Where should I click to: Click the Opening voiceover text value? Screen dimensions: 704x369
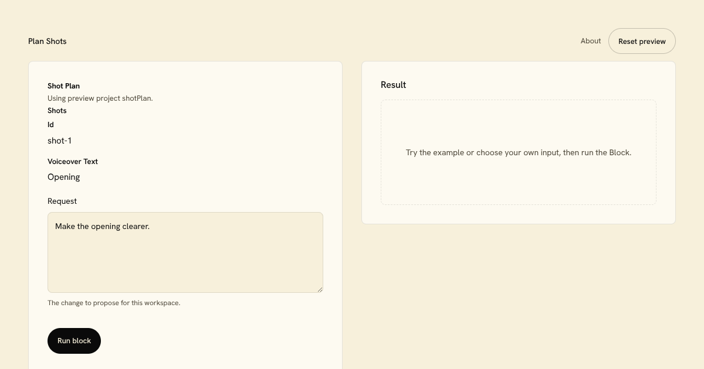click(x=64, y=177)
